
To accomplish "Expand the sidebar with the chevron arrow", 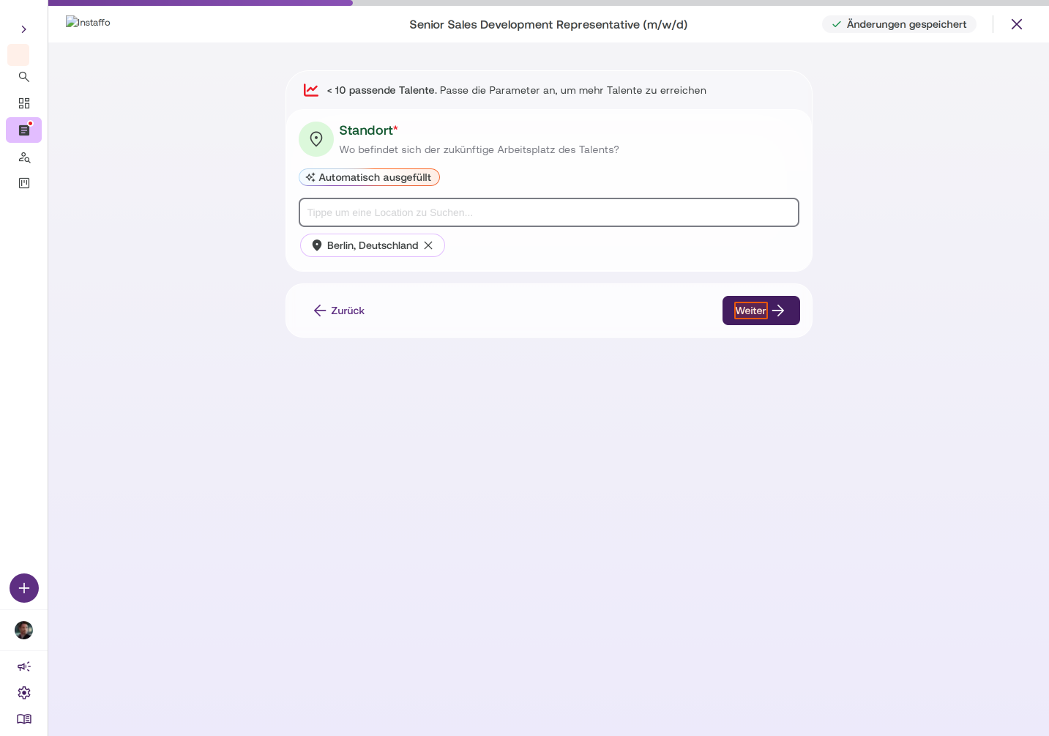I will (x=23, y=29).
